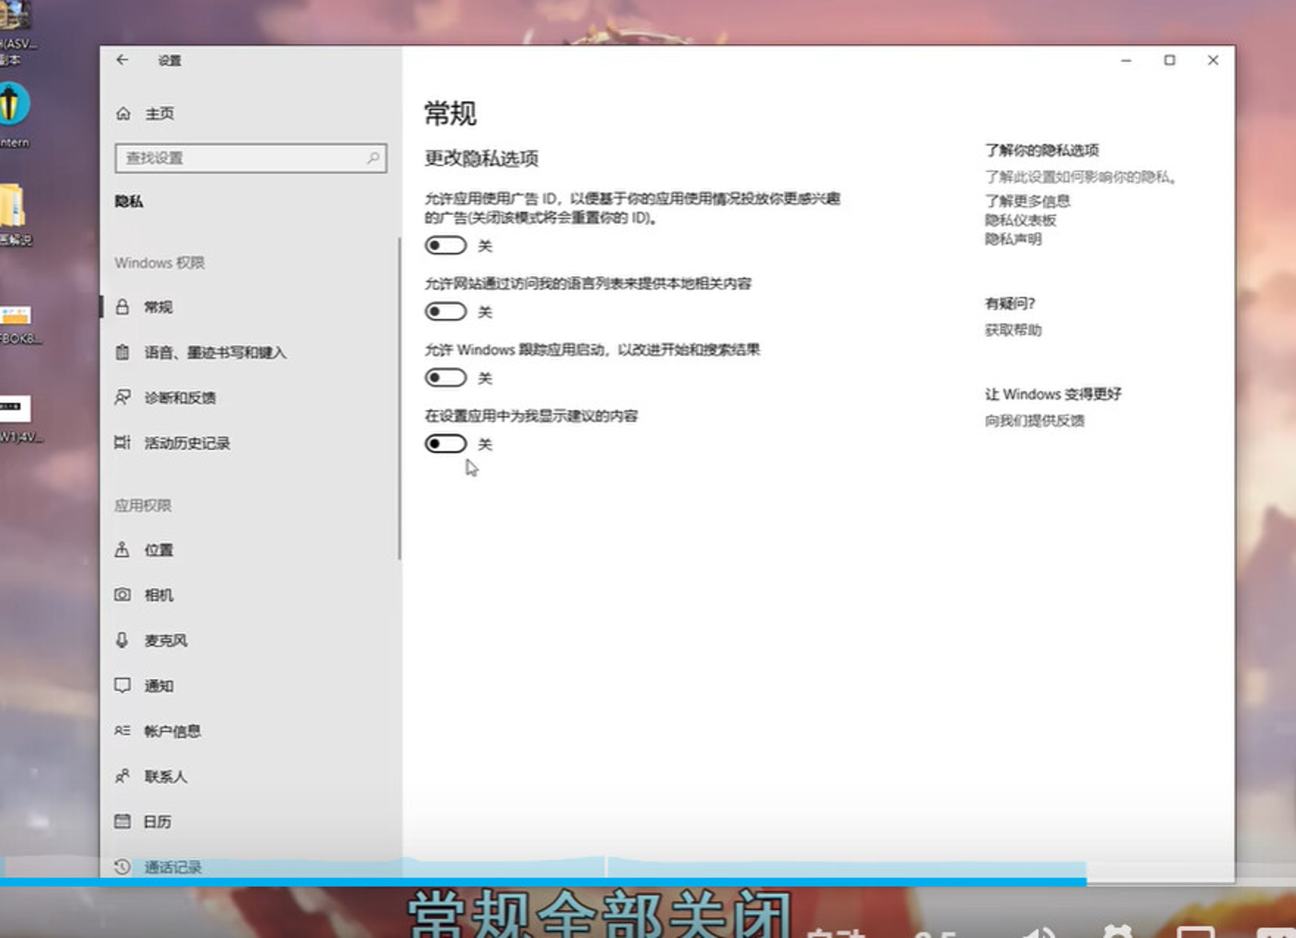Viewport: 1296px width, 938px height.
Task: Select the feedback icon for 诊断和反馈
Action: [x=122, y=397]
